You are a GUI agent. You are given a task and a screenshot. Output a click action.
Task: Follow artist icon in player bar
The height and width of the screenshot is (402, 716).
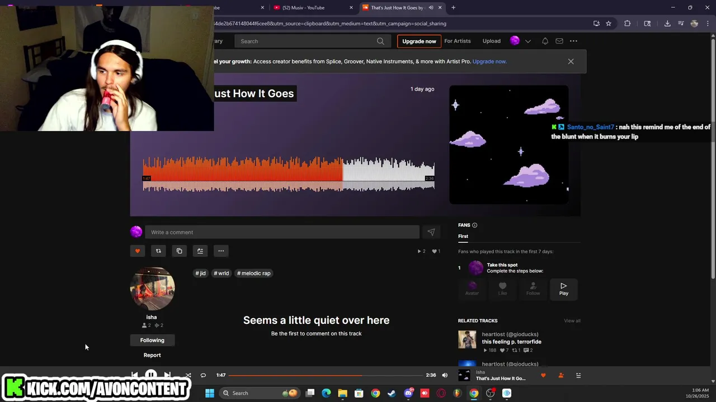(561, 375)
